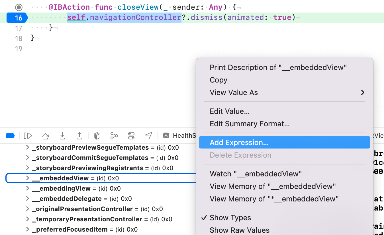Toggle breakpoints activation in debug bar
384x235 pixels.
click(11, 136)
